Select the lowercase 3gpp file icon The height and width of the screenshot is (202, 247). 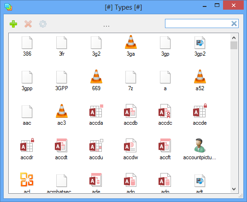(27, 77)
